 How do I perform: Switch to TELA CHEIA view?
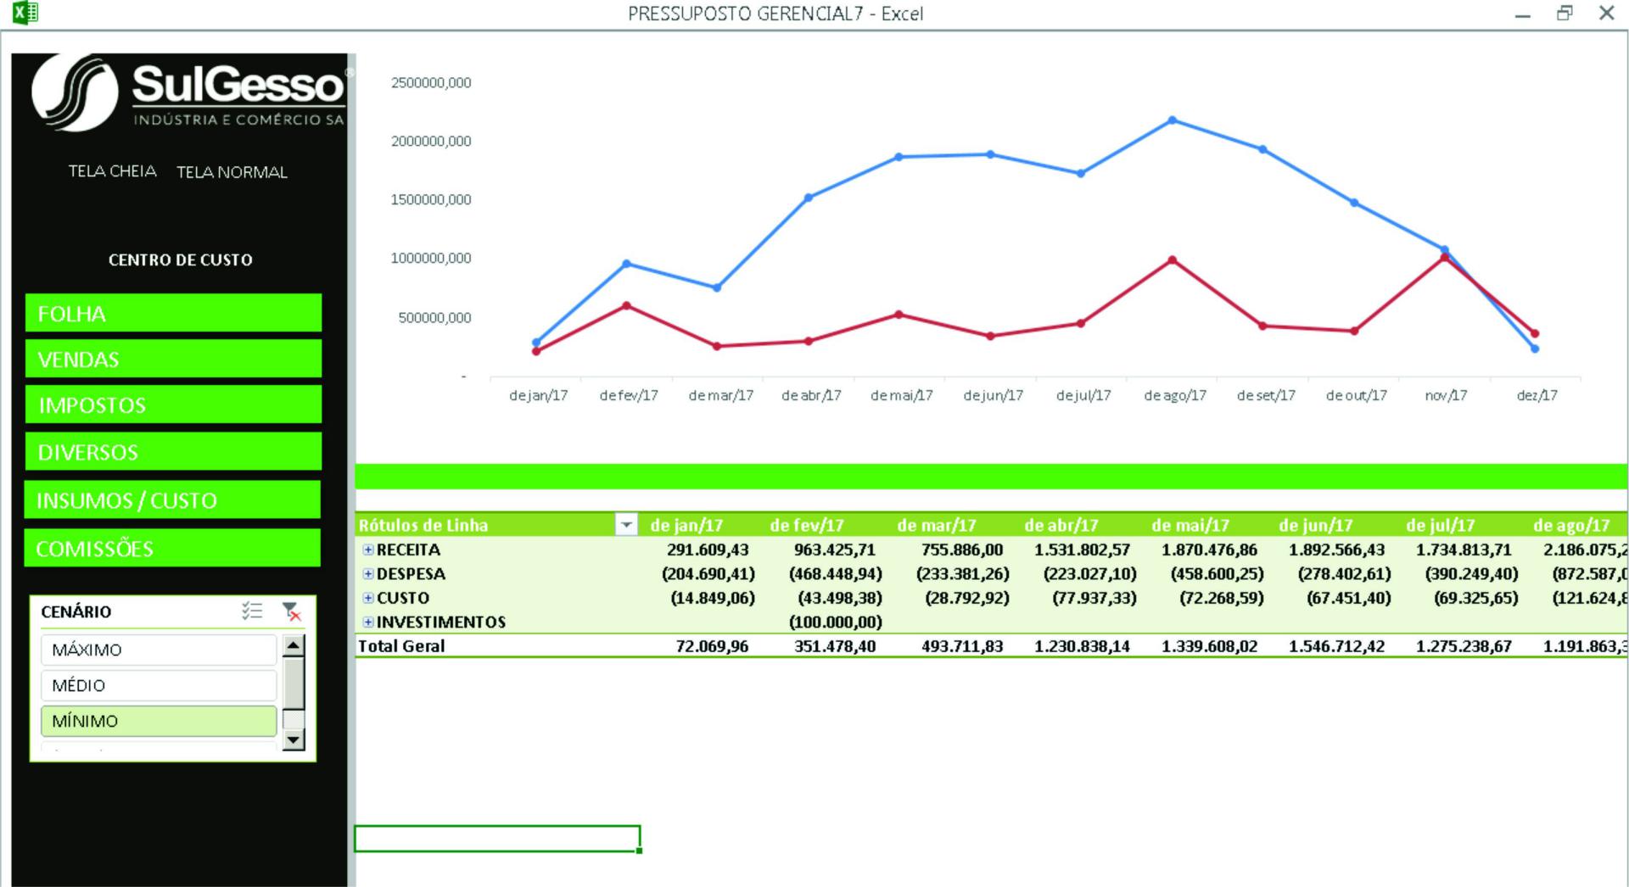tap(112, 171)
